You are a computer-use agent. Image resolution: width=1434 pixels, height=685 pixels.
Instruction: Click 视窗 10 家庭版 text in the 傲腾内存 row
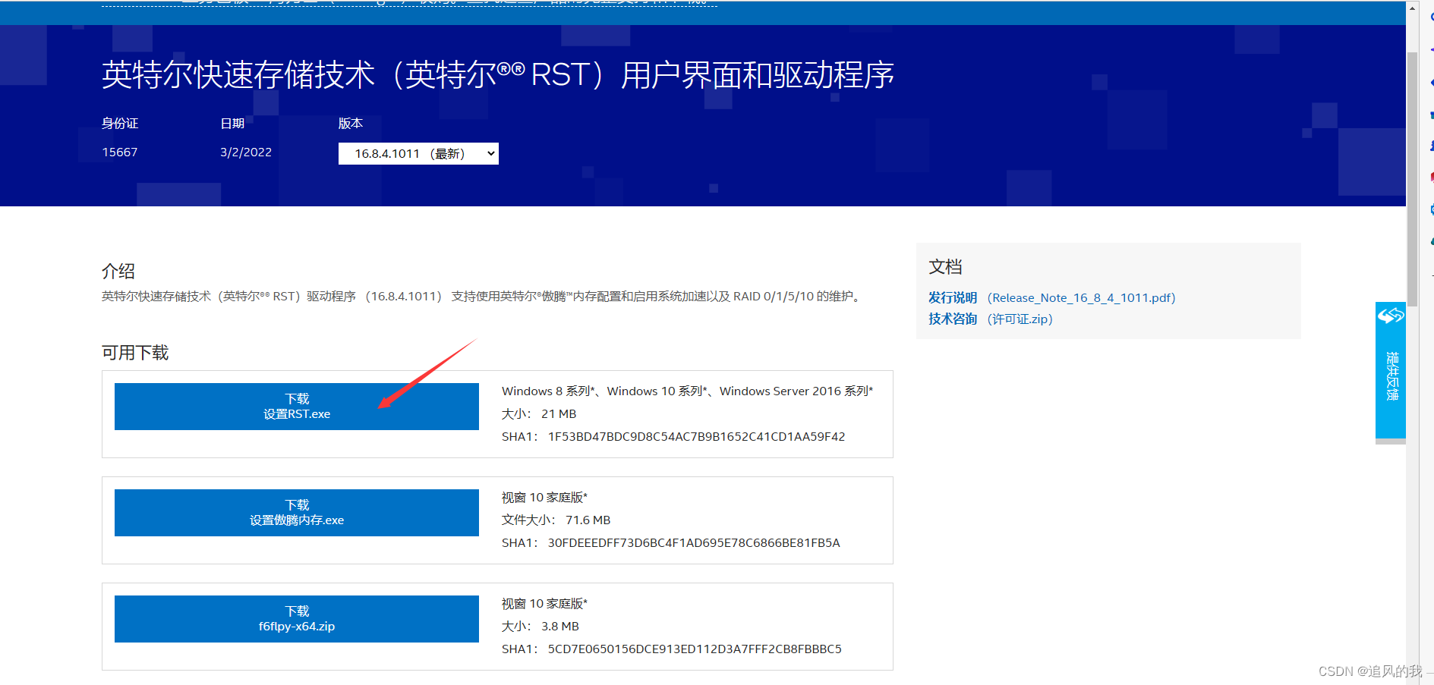click(x=544, y=498)
